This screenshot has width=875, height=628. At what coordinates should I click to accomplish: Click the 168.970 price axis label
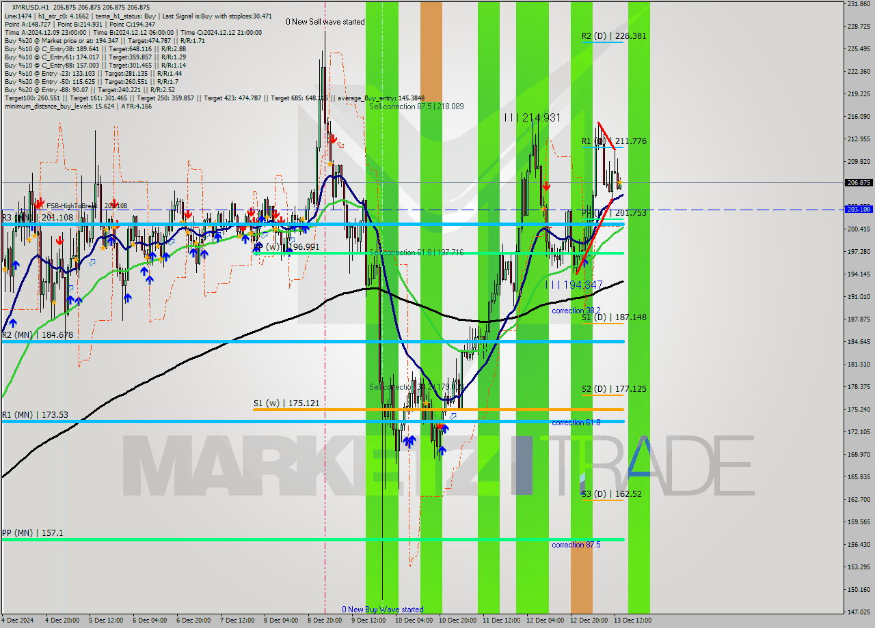pyautogui.click(x=859, y=454)
